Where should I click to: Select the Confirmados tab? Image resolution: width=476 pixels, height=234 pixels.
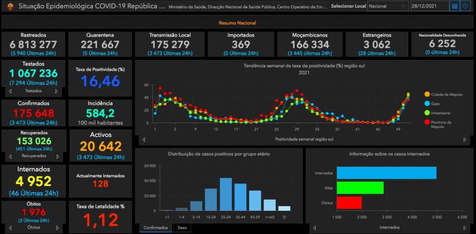pos(156,227)
